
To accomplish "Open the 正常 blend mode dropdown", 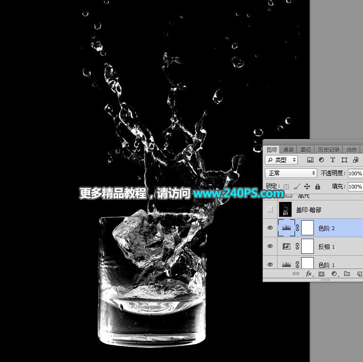I will point(291,173).
